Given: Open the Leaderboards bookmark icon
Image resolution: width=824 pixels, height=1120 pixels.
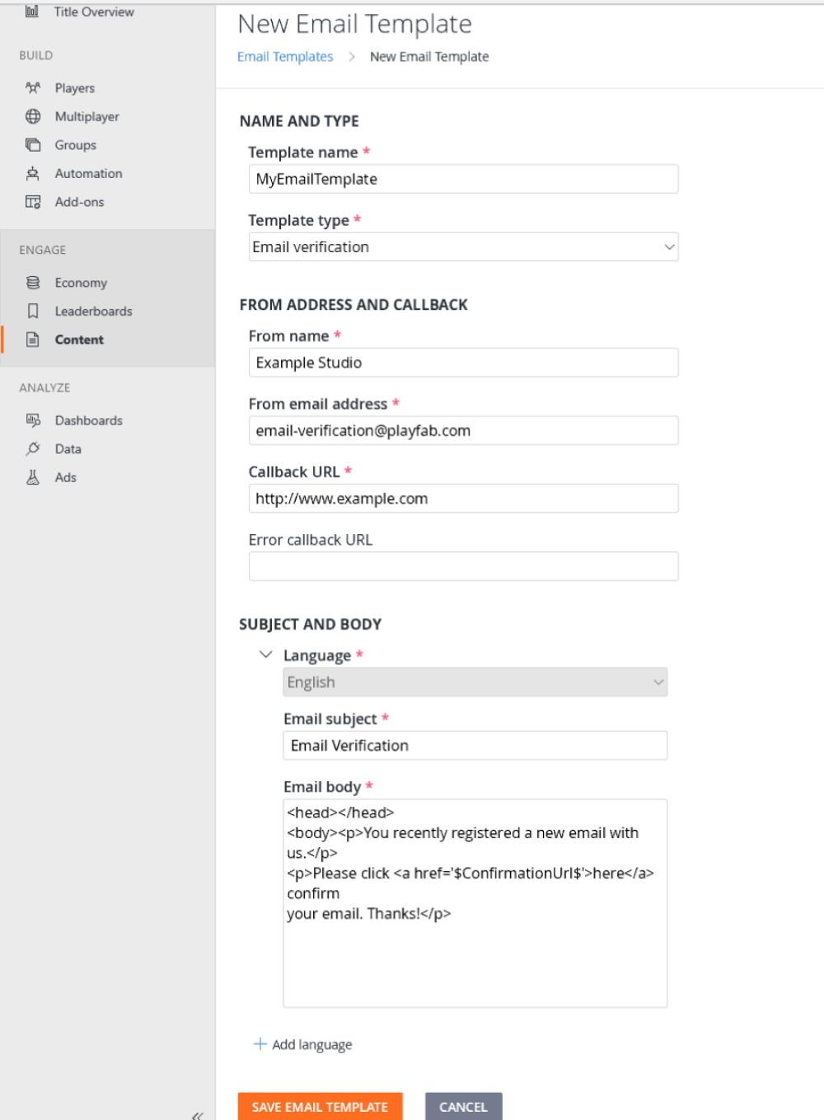Looking at the screenshot, I should [x=33, y=311].
